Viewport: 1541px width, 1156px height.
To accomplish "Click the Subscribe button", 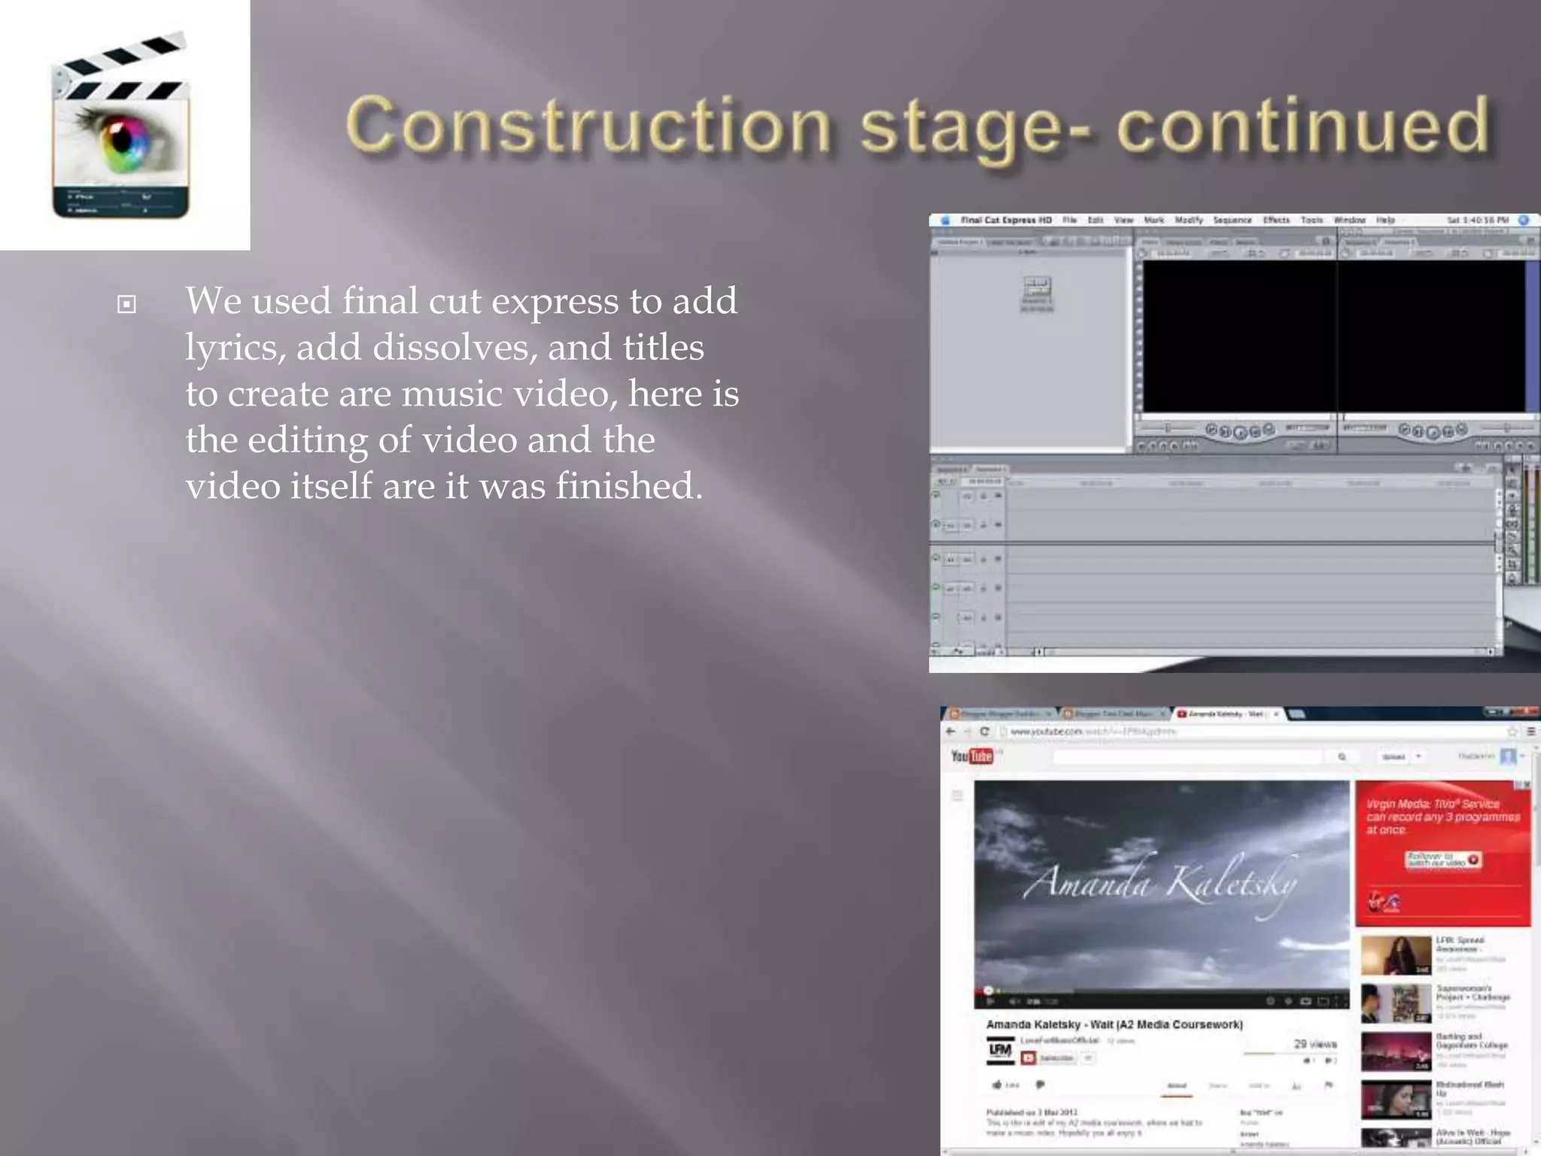I will click(x=1048, y=1058).
